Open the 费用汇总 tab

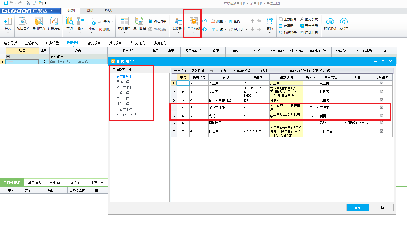tap(160, 43)
